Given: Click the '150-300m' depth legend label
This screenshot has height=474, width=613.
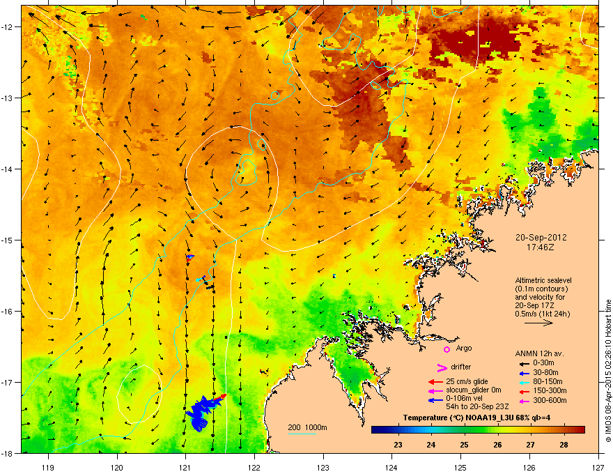Looking at the screenshot, I should 550,390.
